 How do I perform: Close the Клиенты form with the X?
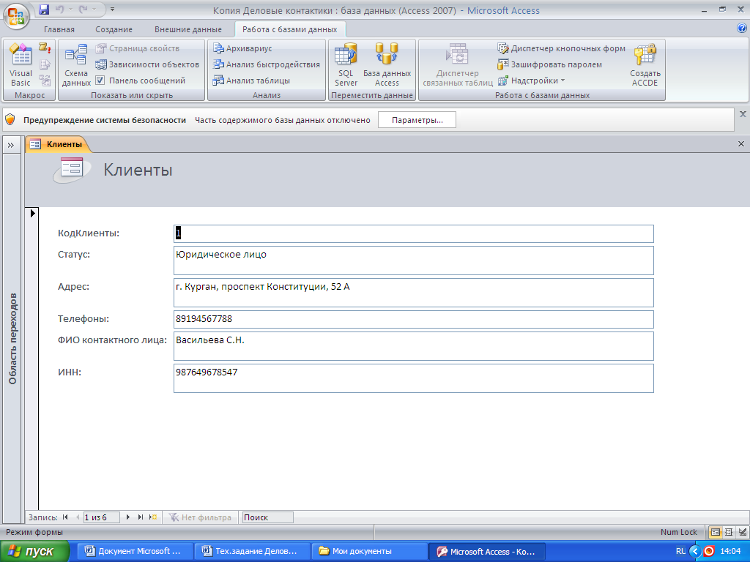(741, 144)
